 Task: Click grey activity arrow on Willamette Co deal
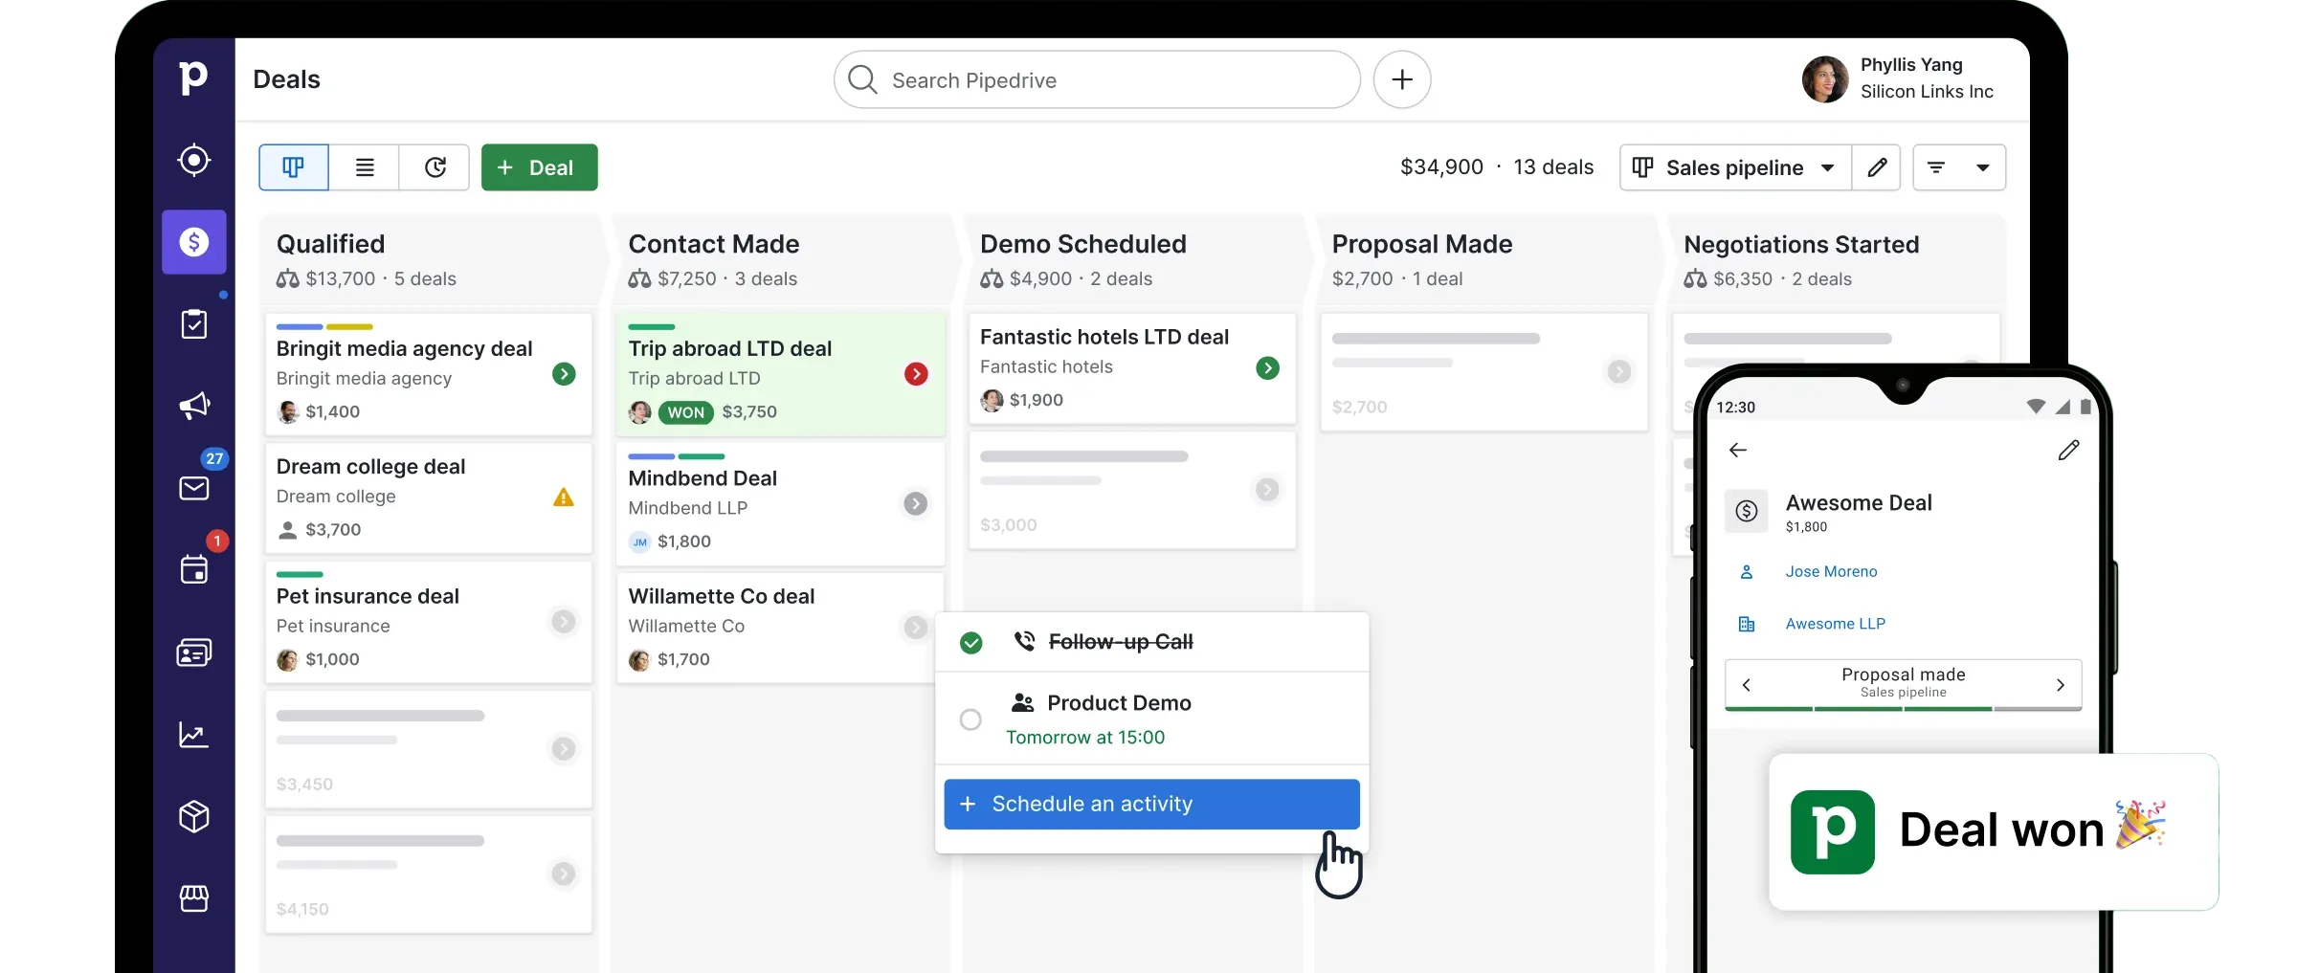pos(916,627)
